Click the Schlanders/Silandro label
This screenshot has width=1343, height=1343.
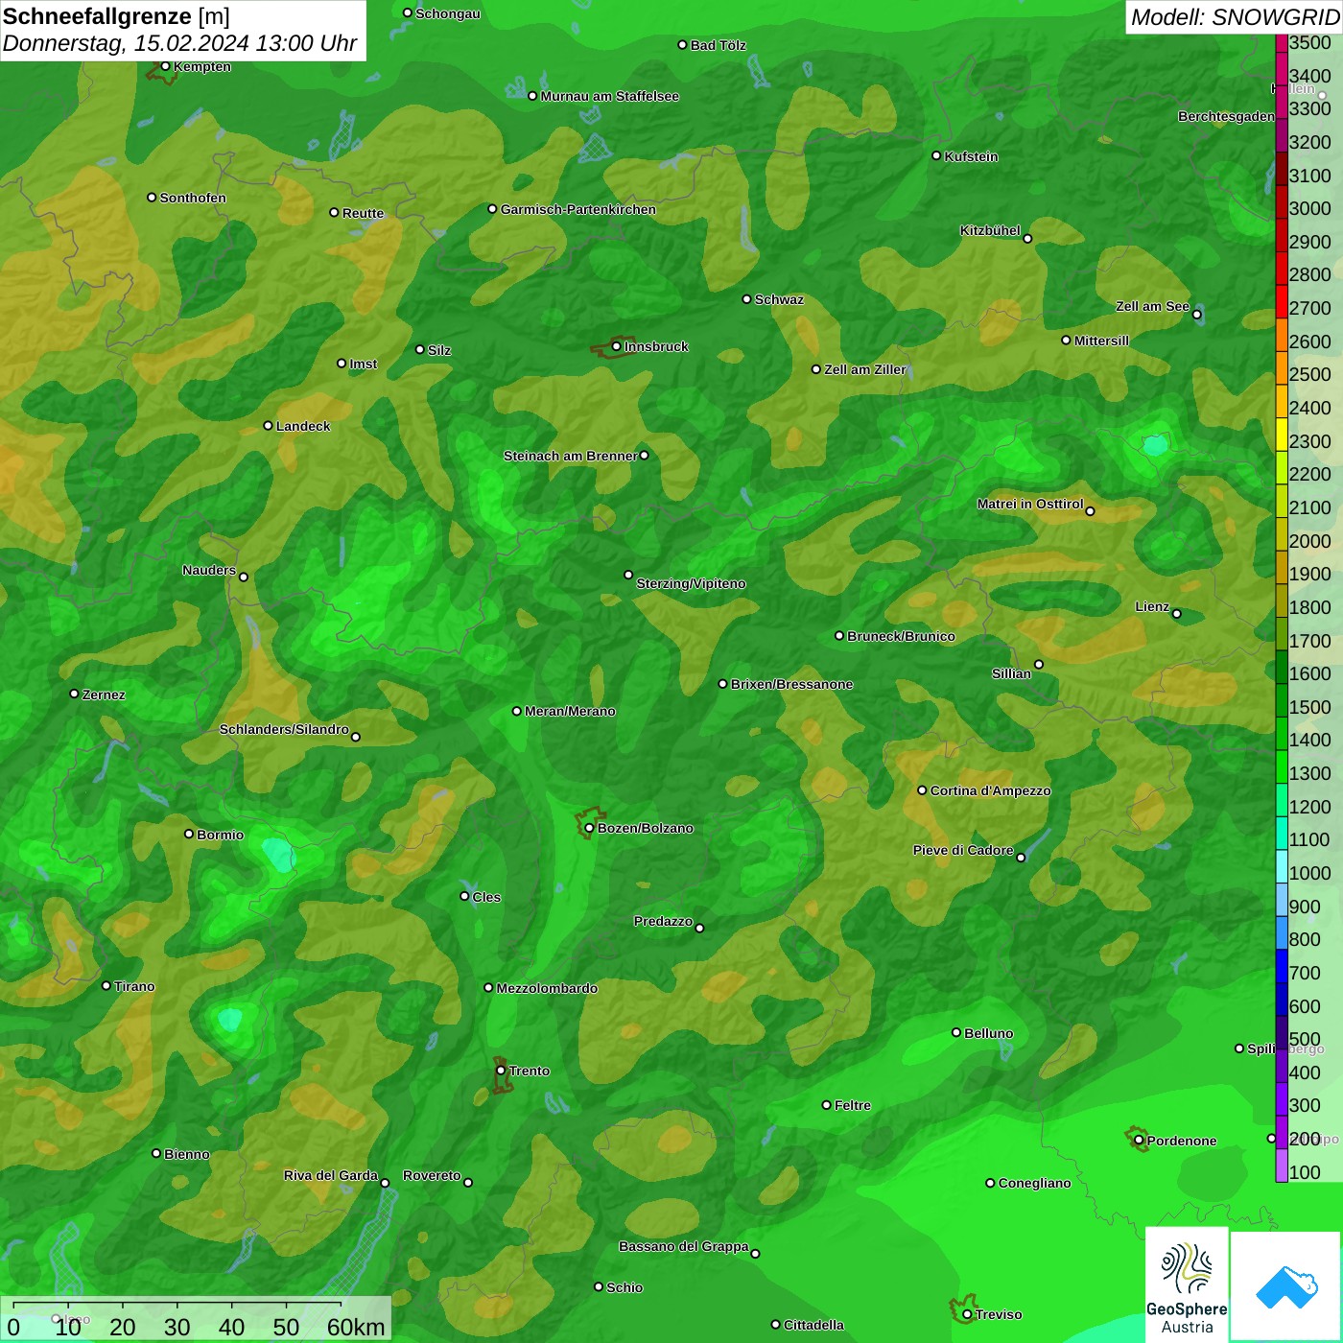pyautogui.click(x=284, y=729)
